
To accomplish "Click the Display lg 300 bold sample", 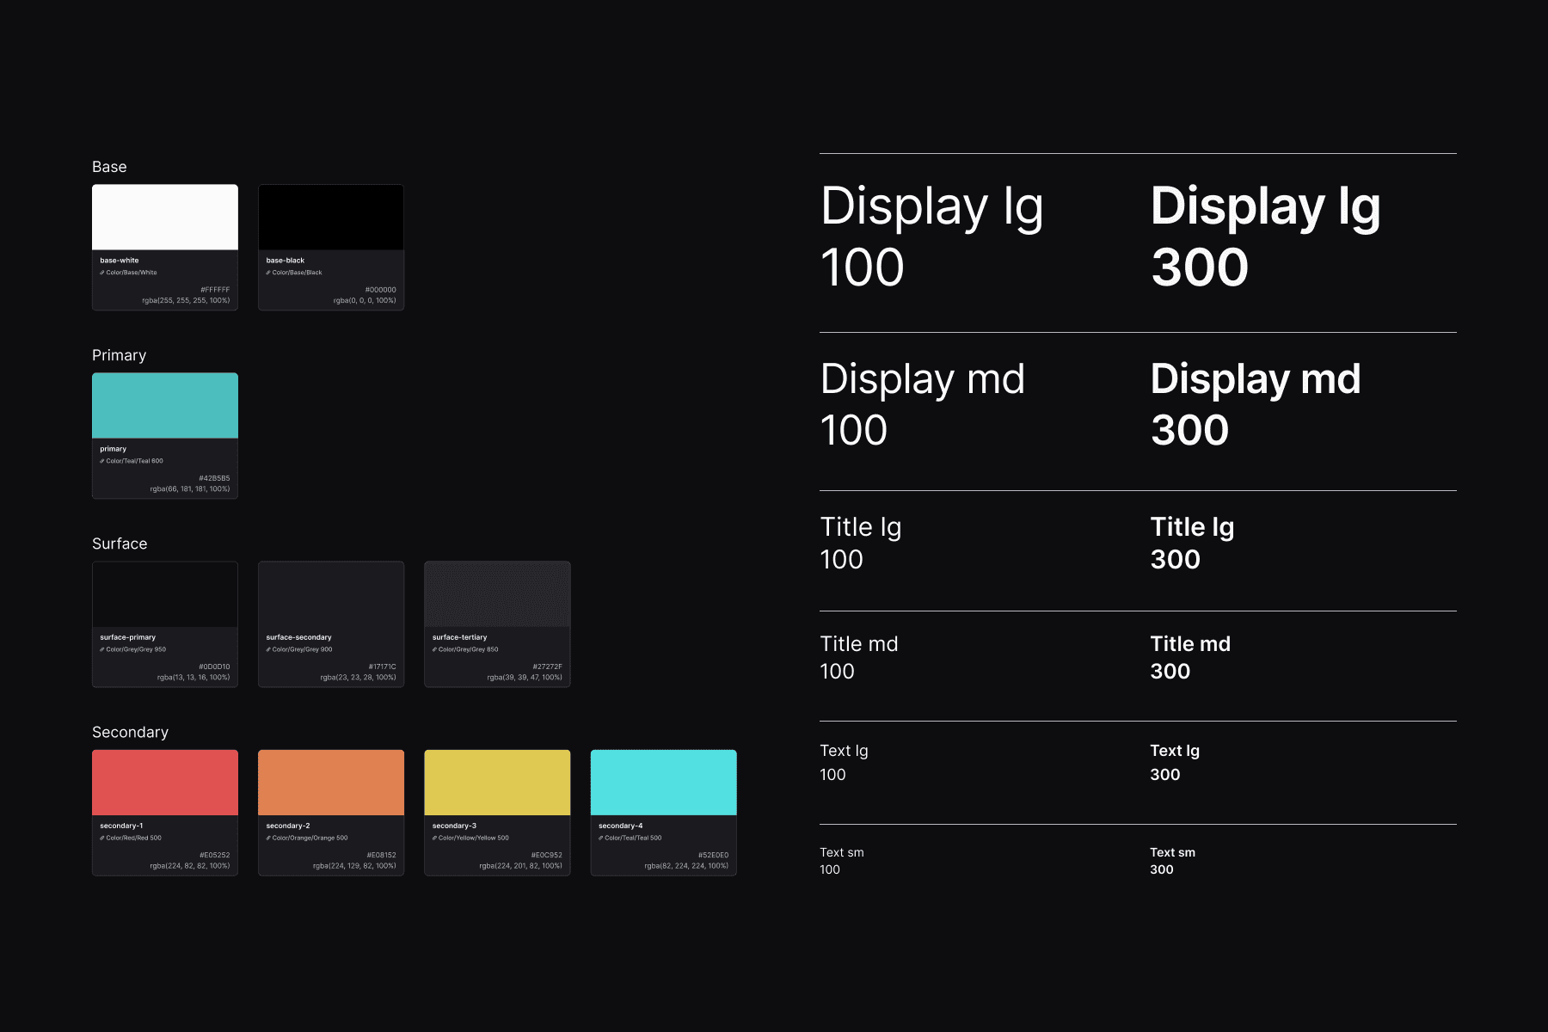I will (1266, 236).
